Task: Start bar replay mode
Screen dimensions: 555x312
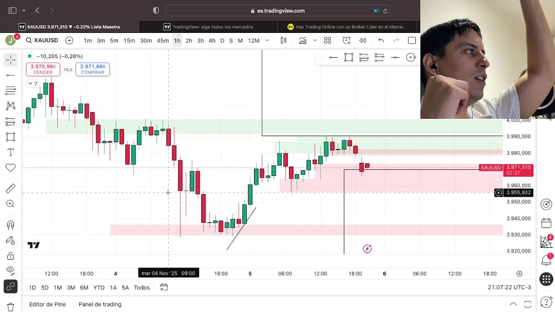Action: tap(362, 41)
